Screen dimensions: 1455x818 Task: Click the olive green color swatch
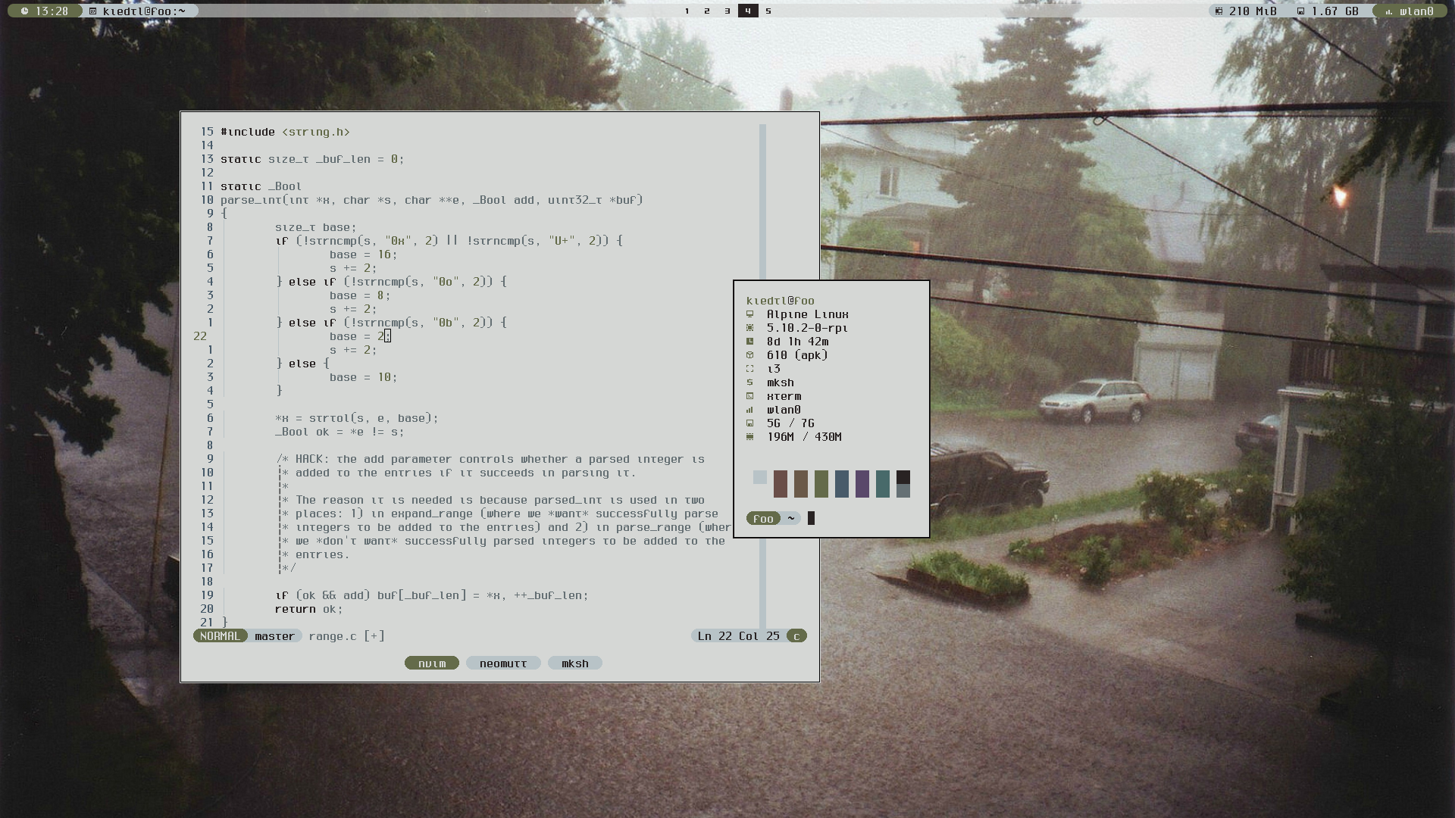click(821, 483)
